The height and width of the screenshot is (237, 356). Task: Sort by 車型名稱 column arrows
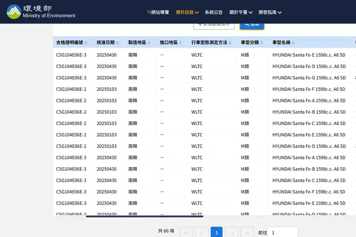[x=293, y=43]
